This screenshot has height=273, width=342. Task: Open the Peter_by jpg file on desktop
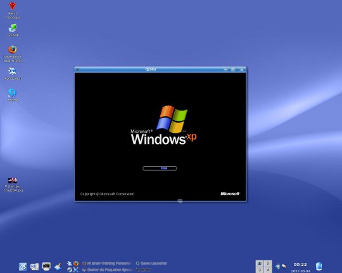(13, 181)
